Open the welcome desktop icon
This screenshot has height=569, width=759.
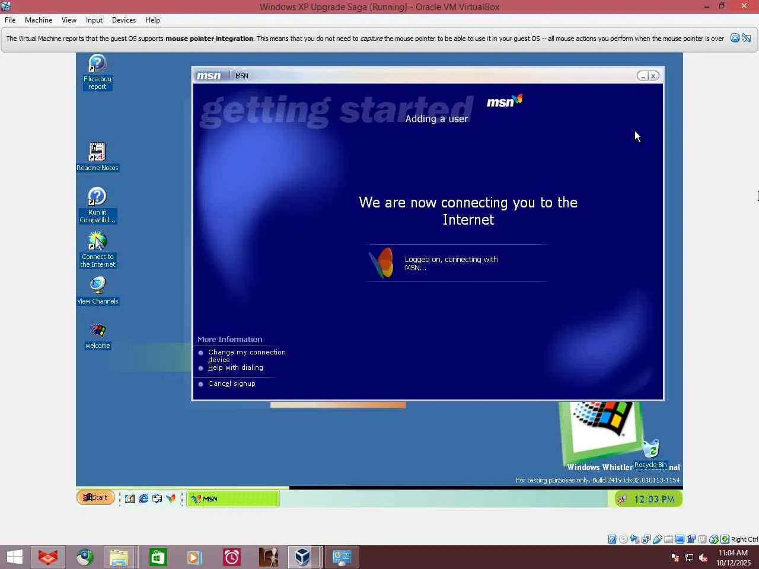point(97,335)
